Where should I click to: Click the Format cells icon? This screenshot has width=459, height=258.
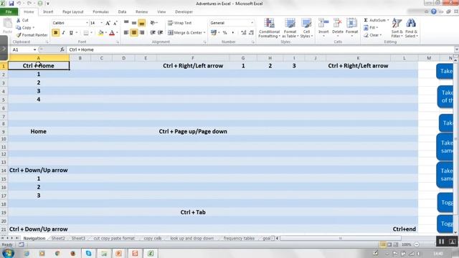pyautogui.click(x=351, y=24)
